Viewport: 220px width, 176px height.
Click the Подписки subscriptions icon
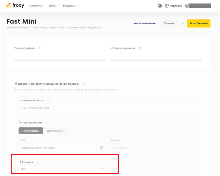[167, 6]
